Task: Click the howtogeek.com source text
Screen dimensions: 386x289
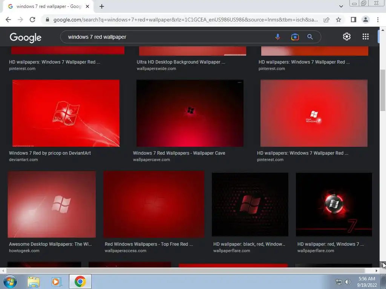Action: [x=24, y=251]
